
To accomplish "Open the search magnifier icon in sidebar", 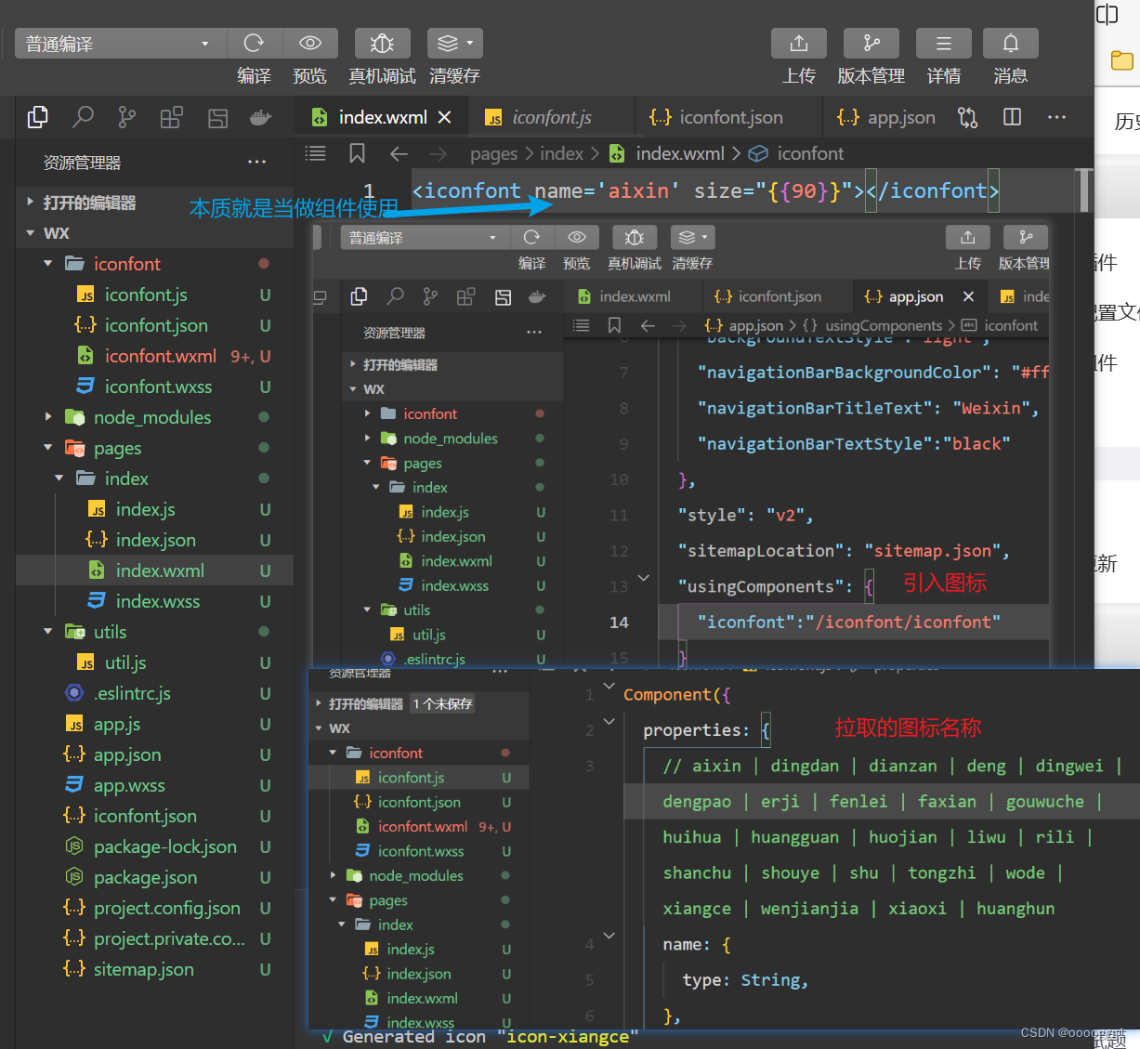I will click(x=83, y=117).
